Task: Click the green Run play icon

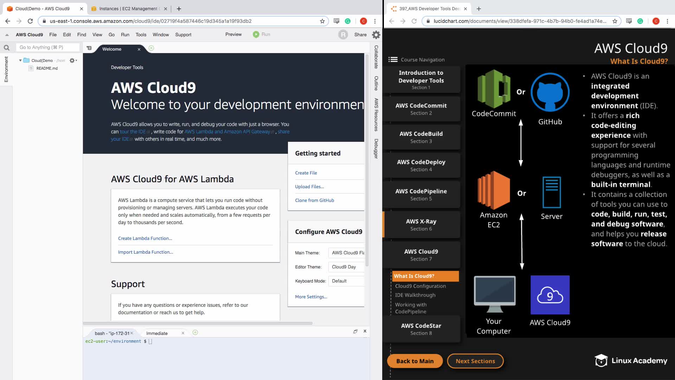Action: 256,34
